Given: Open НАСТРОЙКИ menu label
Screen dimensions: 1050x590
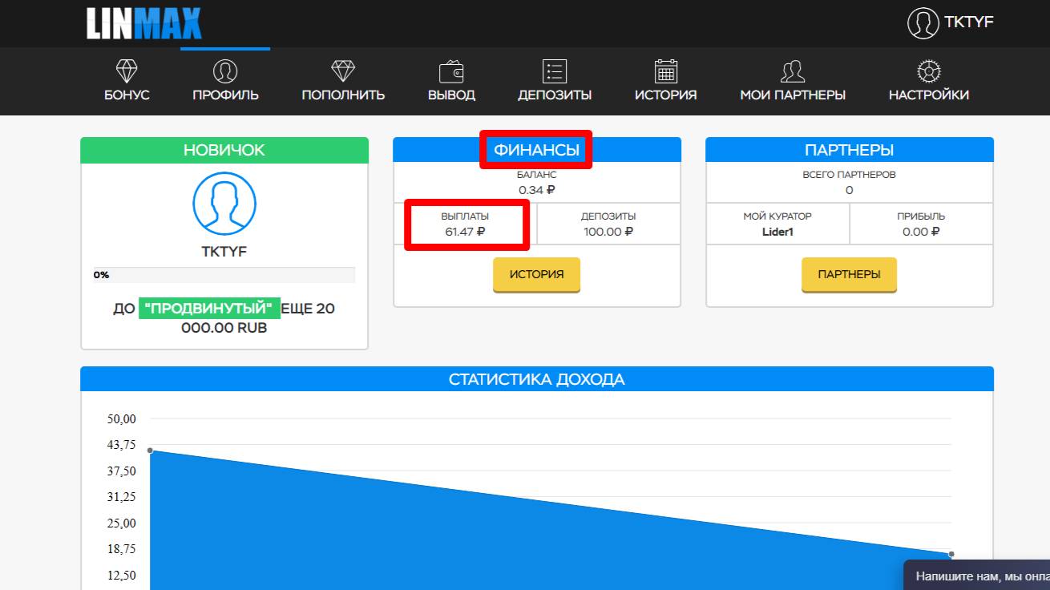Looking at the screenshot, I should coord(928,95).
